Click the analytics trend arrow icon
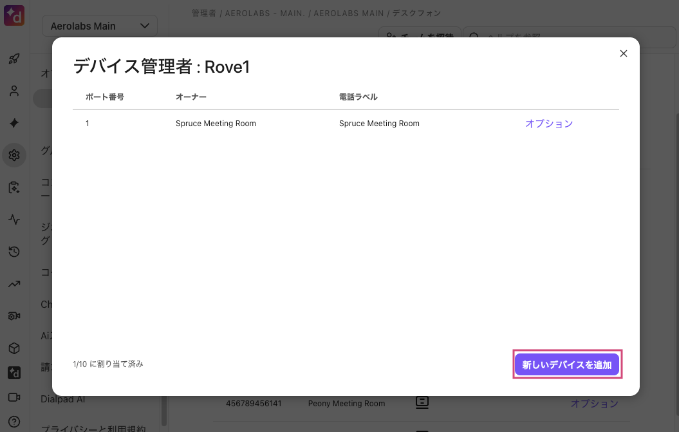This screenshot has width=679, height=432. (x=14, y=284)
